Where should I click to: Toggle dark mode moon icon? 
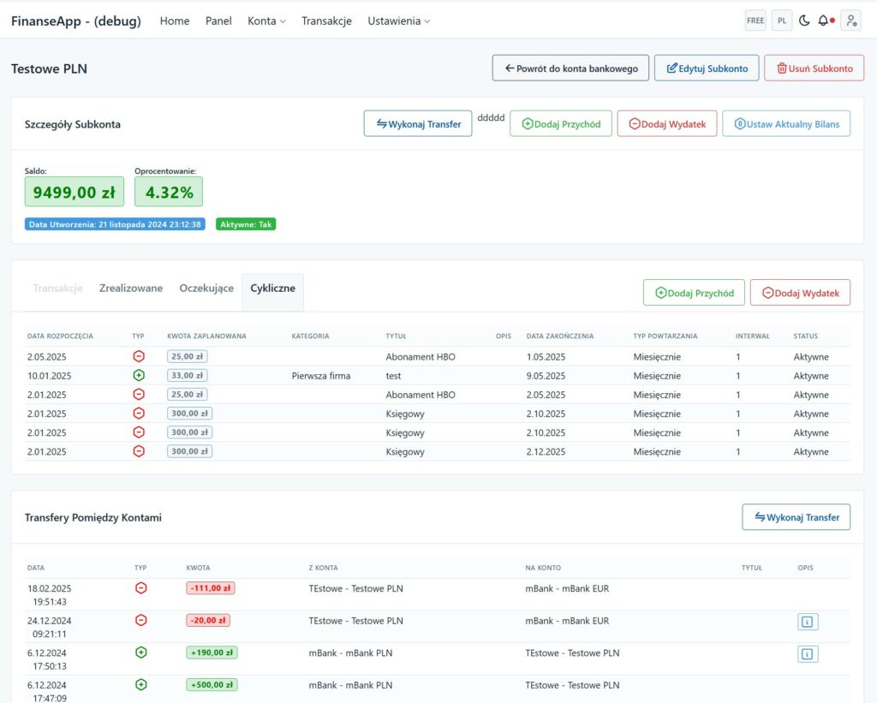(x=804, y=21)
